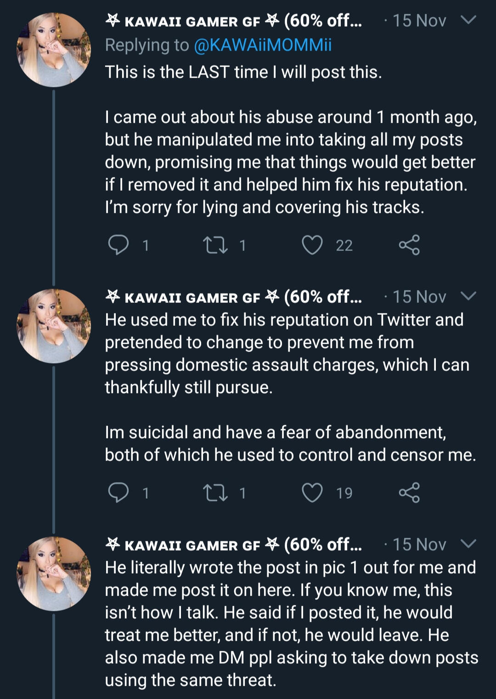Open the first tweet's chevron menu

coord(468,20)
